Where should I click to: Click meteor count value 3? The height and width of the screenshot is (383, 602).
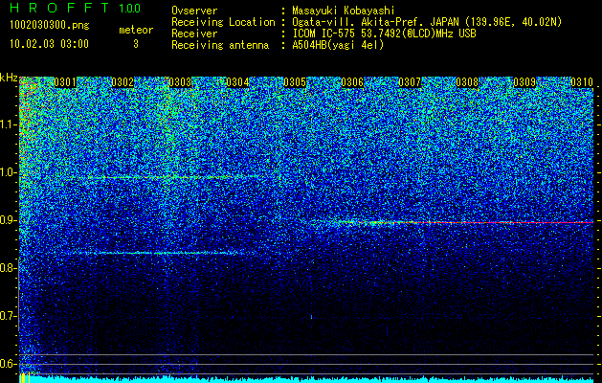pyautogui.click(x=136, y=44)
